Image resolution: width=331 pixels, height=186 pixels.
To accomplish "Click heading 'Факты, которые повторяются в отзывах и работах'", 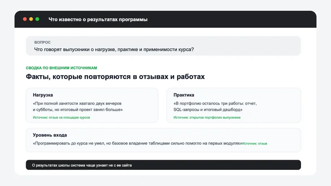I will [115, 76].
